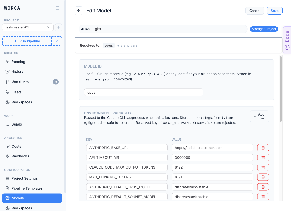Edit the MAX_THINKING_TOKENS key field
The width and height of the screenshot is (291, 211).
click(127, 177)
